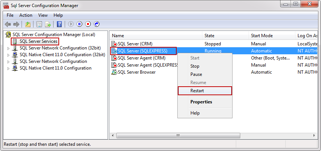Open the Action menu
Image resolution: width=321 pixels, height=151 pixels.
pos(26,15)
